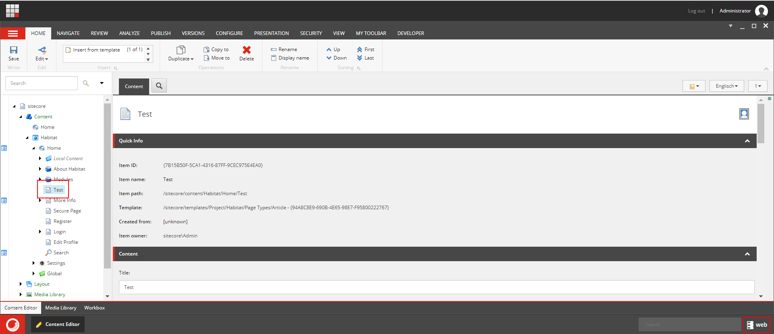
Task: Click the Content Editor taskbar button
Action: click(x=58, y=324)
